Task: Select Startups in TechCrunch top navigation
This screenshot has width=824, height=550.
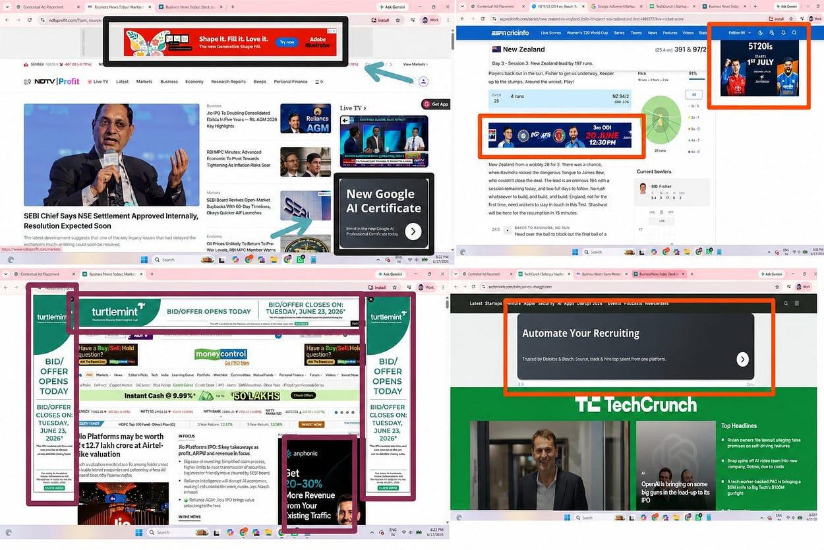Action: [x=494, y=303]
